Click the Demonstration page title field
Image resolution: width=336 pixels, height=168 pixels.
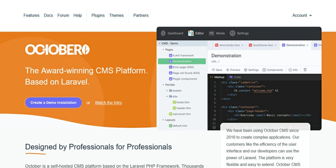pyautogui.click(x=226, y=56)
